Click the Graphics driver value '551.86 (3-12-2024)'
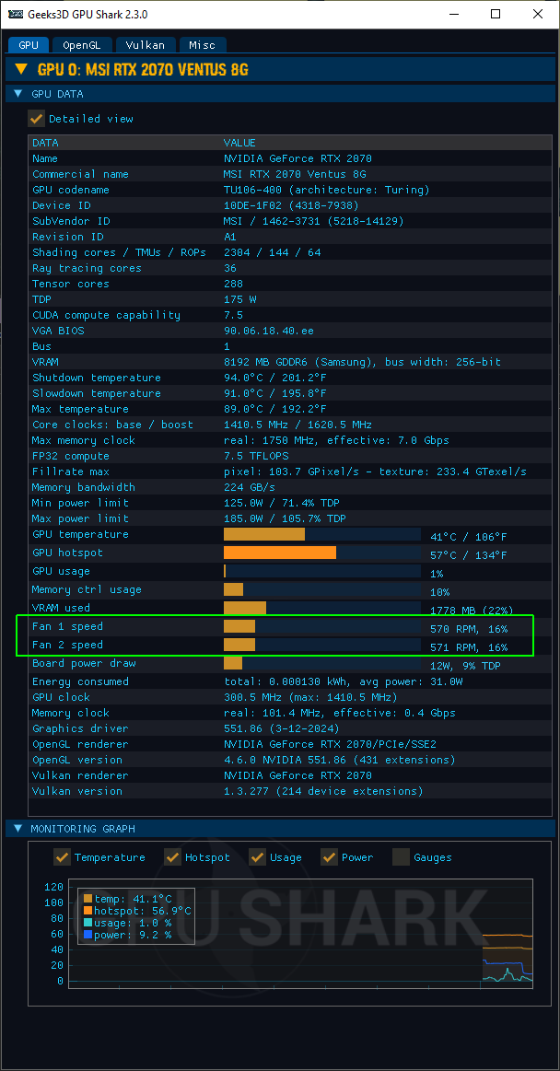 pos(282,728)
